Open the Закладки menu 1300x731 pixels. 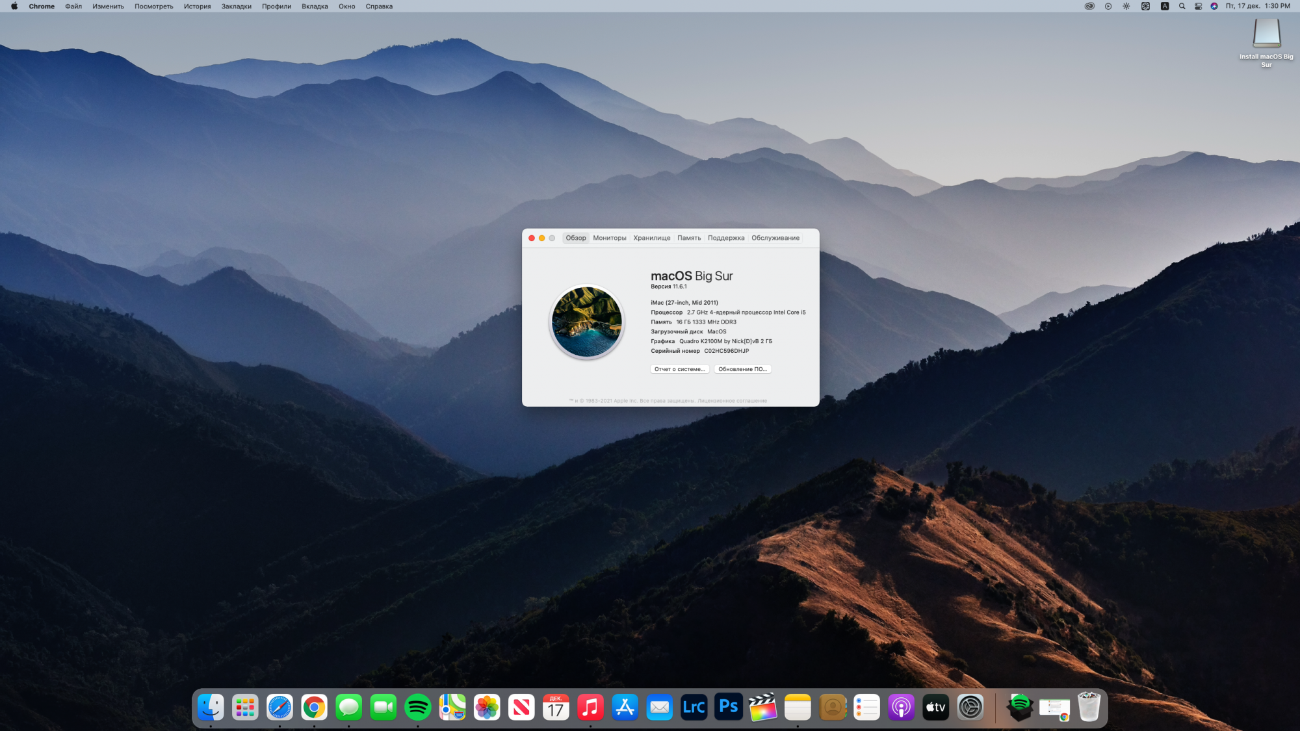236,6
